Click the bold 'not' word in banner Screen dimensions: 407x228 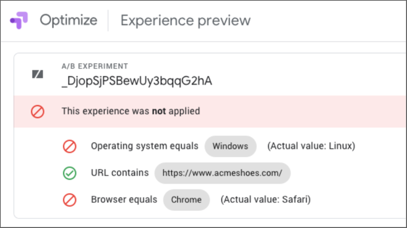[x=159, y=111]
